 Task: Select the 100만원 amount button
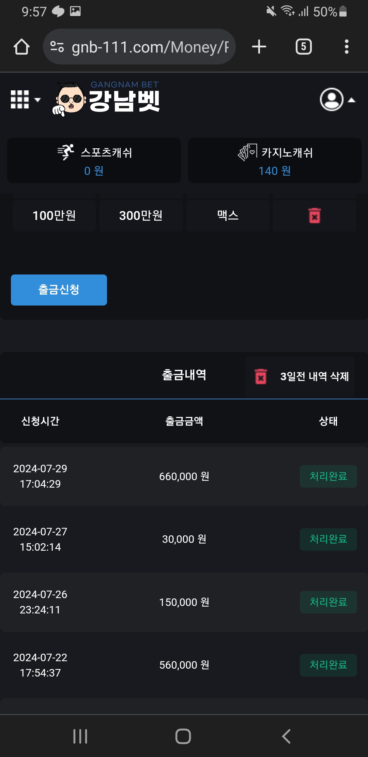tap(54, 216)
